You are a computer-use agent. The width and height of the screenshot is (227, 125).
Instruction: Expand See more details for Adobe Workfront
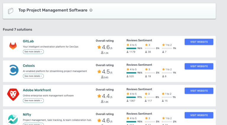(33, 101)
